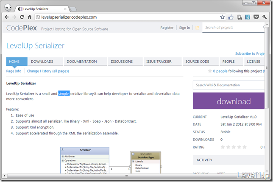Collapse the Attributes section in Serializer diagram
The image size is (273, 182).
click(x=63, y=157)
